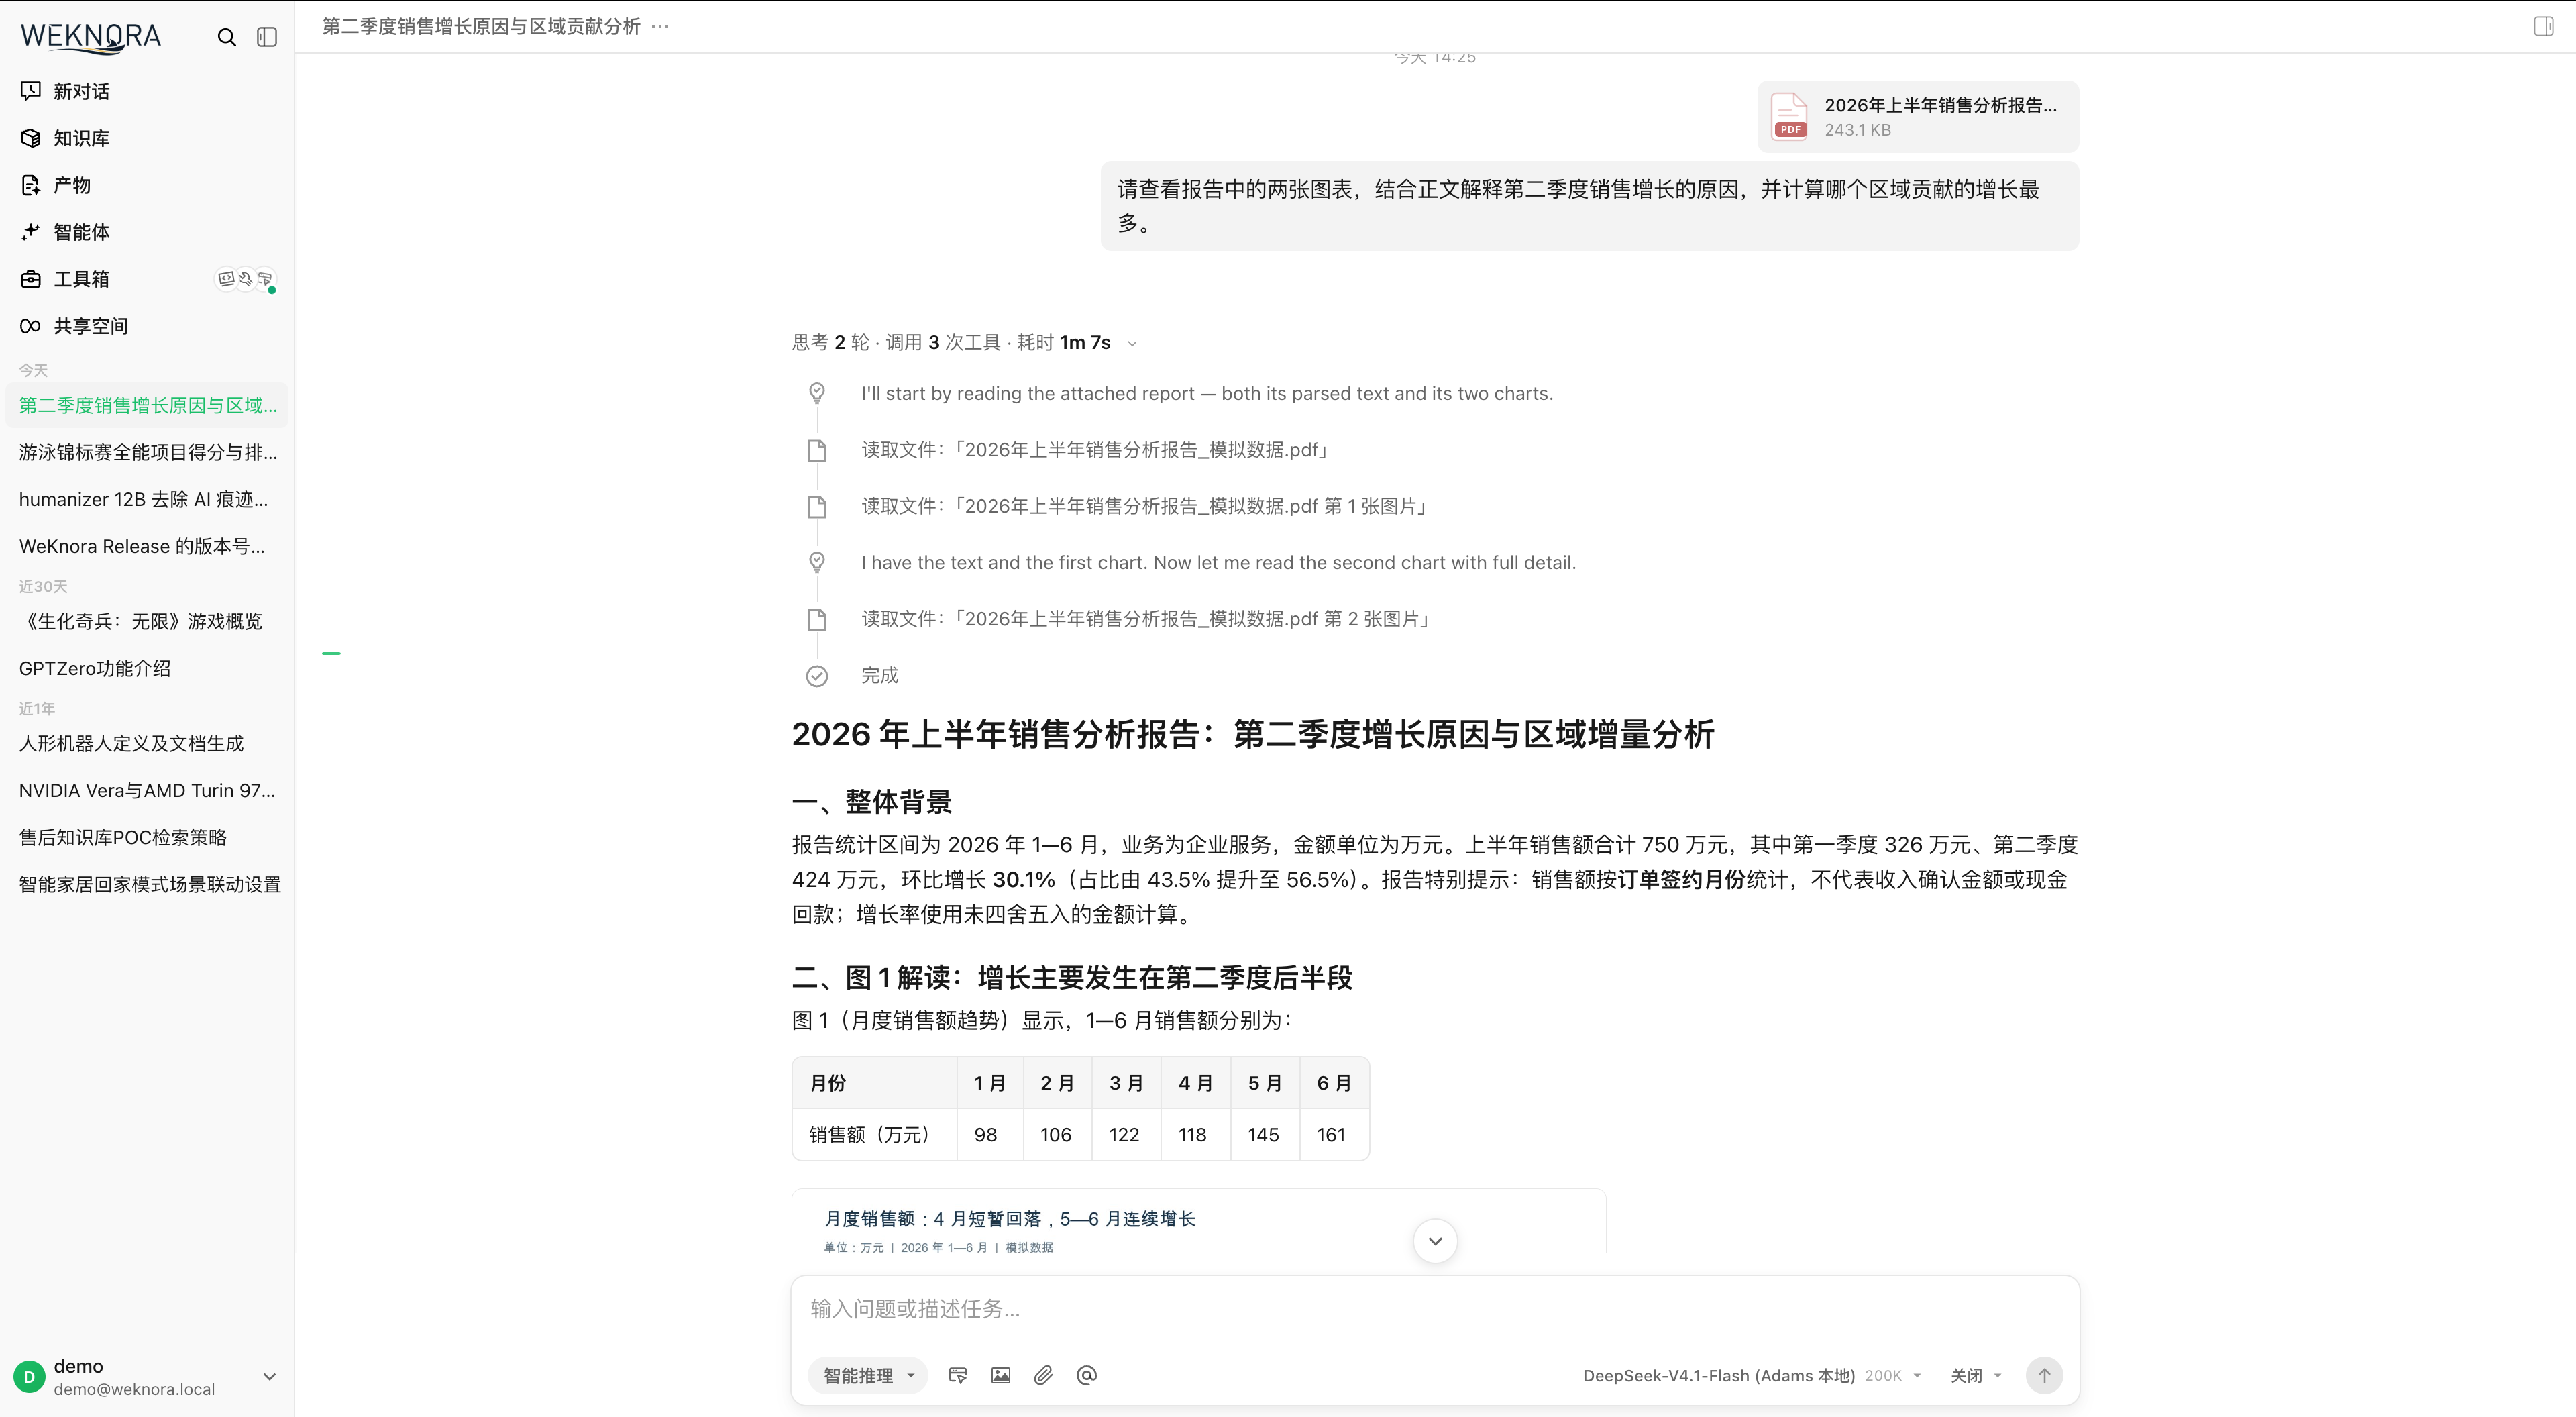Click file icon of first 读取文件 step
The width and height of the screenshot is (2576, 1417).
(817, 450)
